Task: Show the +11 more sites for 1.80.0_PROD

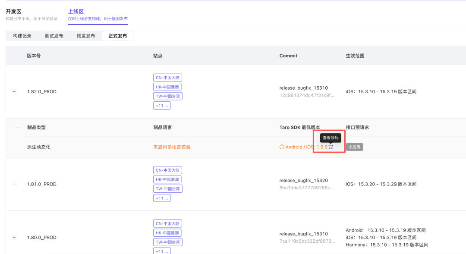Action: coord(162,251)
